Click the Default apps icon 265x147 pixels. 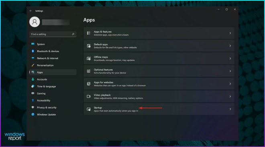coord(89,46)
